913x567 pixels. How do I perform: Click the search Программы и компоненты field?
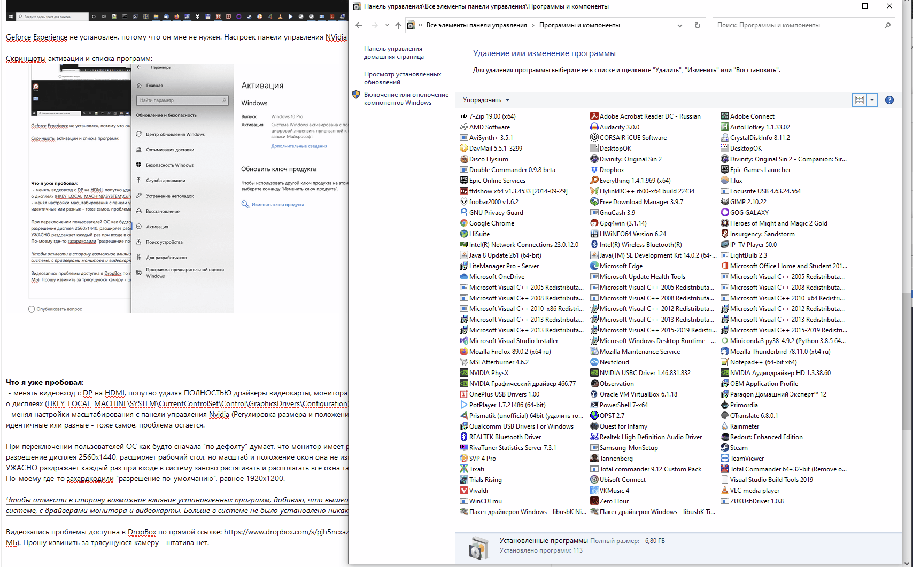pyautogui.click(x=803, y=25)
